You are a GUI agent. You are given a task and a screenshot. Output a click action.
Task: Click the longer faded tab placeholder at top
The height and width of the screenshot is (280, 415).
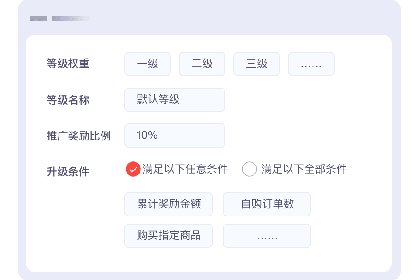point(70,19)
